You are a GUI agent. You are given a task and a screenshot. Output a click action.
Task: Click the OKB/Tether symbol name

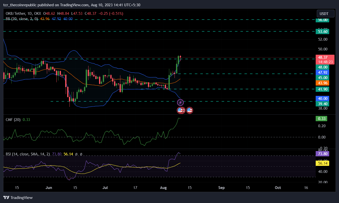click(x=16, y=13)
